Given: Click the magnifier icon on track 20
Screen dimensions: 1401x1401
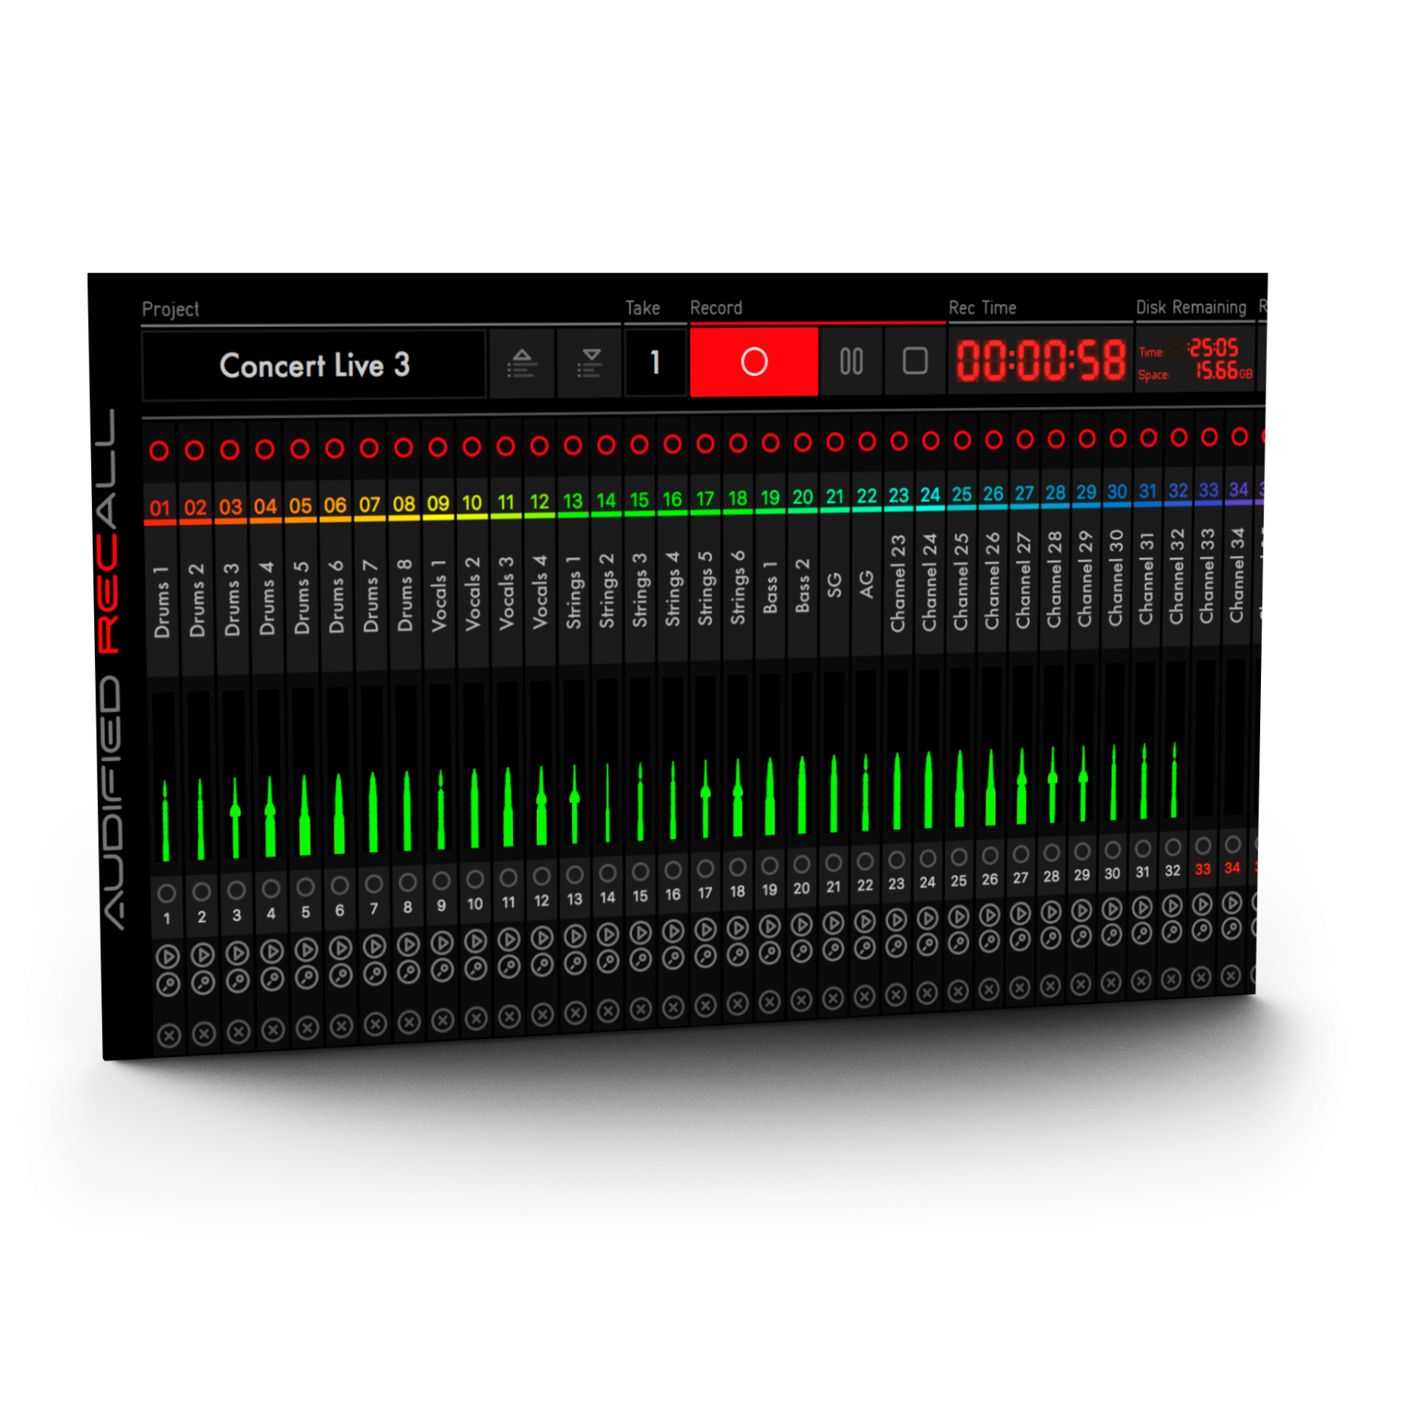Looking at the screenshot, I should click(x=802, y=951).
